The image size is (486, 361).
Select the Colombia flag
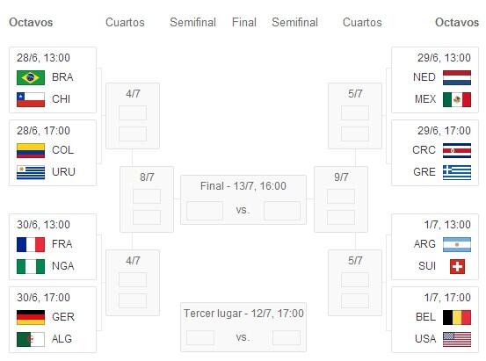pyautogui.click(x=31, y=150)
